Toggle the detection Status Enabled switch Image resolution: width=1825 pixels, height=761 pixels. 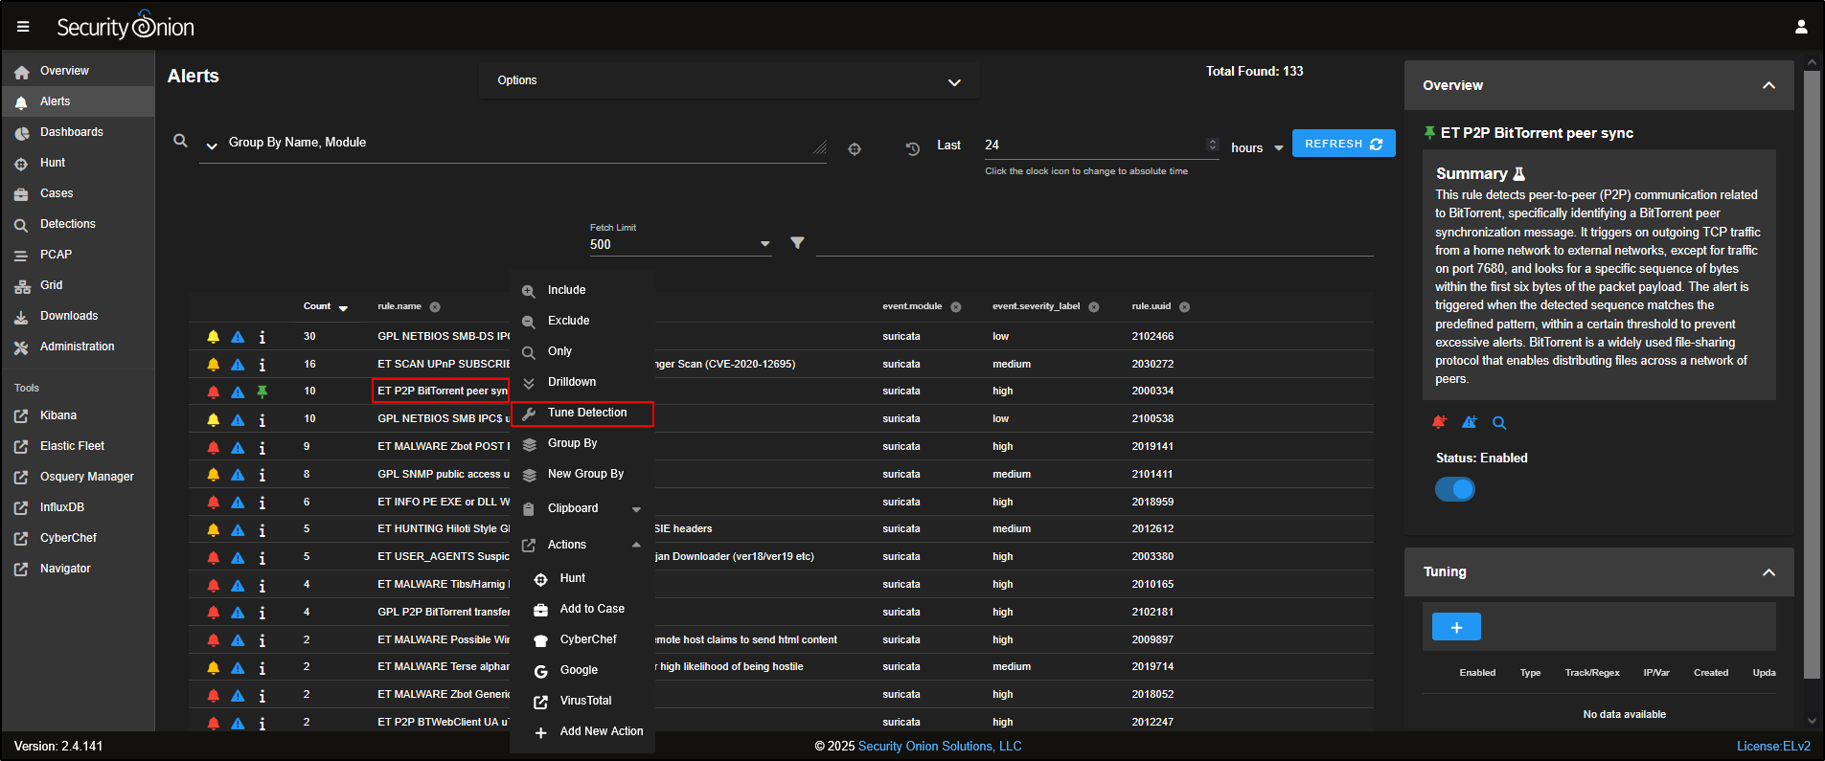pos(1454,489)
